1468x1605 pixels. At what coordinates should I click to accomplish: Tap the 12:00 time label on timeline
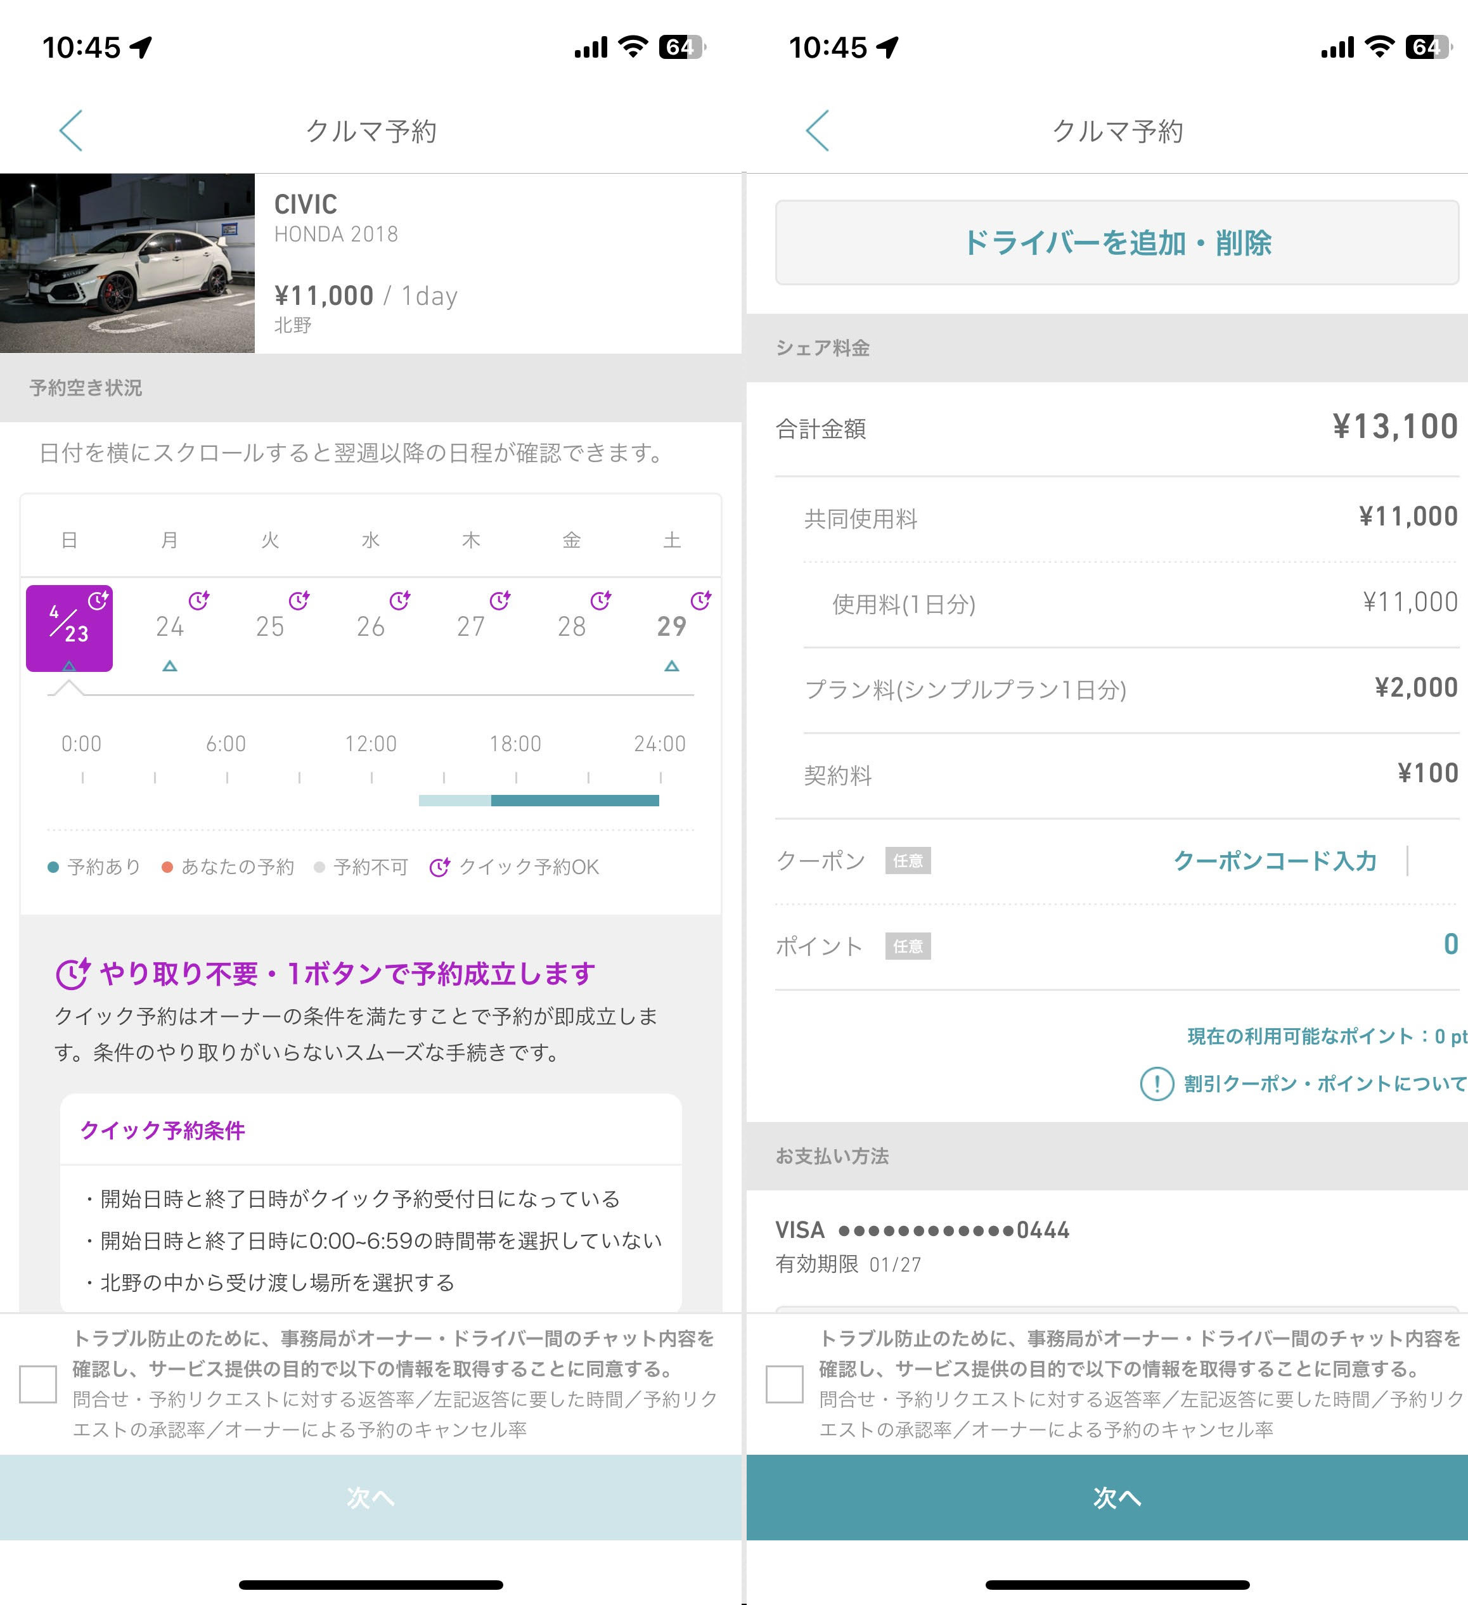pyautogui.click(x=371, y=744)
